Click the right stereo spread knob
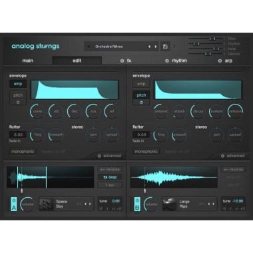Image resolution: width=253 pixels, height=253 pixels. pos(235,134)
